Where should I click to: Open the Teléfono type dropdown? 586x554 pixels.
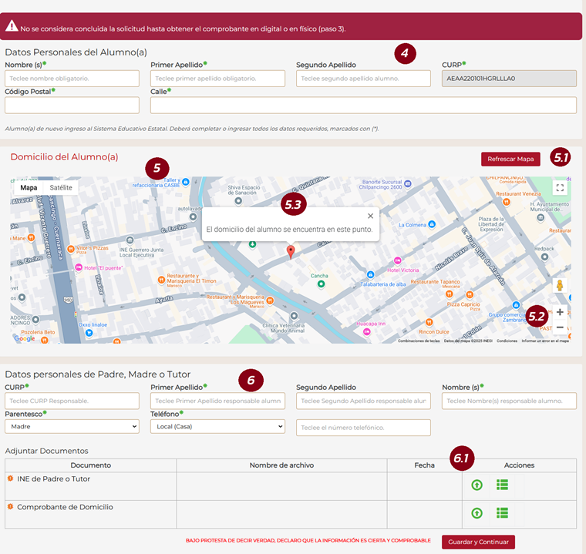point(217,426)
